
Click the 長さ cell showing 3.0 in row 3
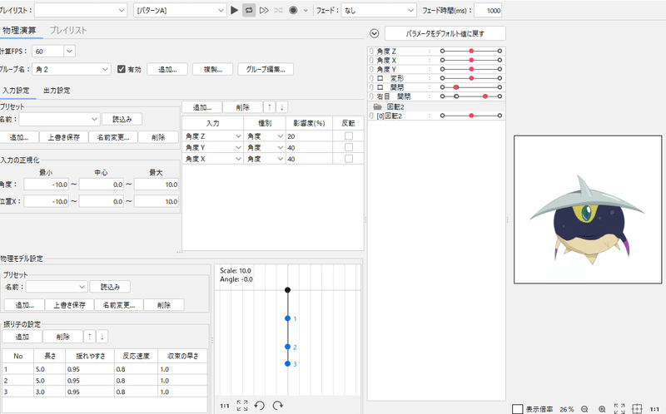[x=50, y=392]
